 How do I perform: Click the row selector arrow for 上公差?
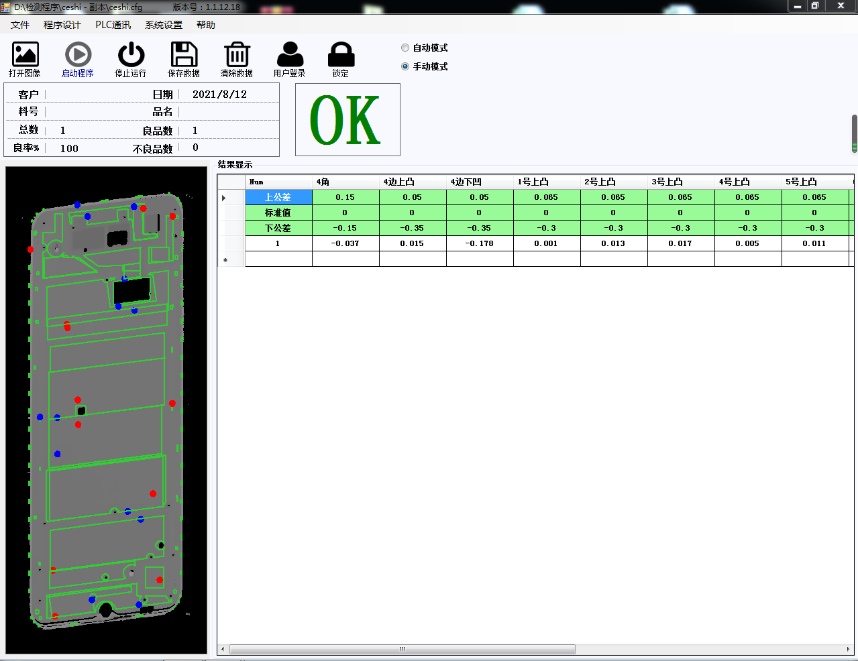pos(231,197)
